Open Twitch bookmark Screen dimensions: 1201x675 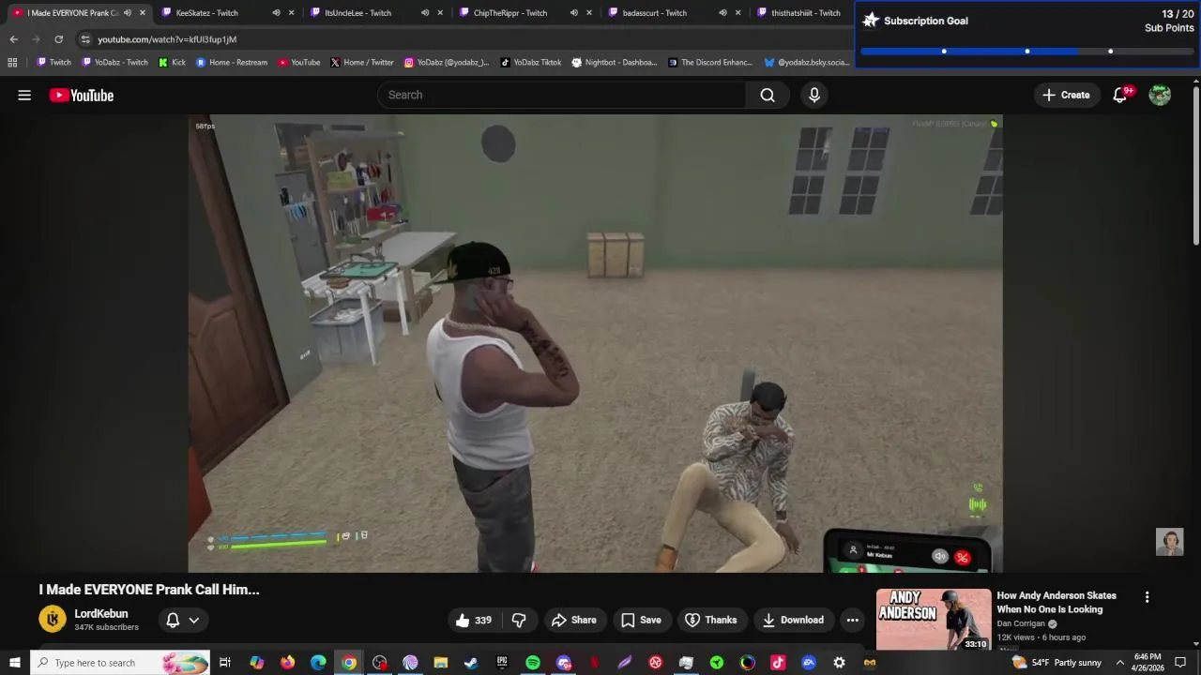pos(53,63)
